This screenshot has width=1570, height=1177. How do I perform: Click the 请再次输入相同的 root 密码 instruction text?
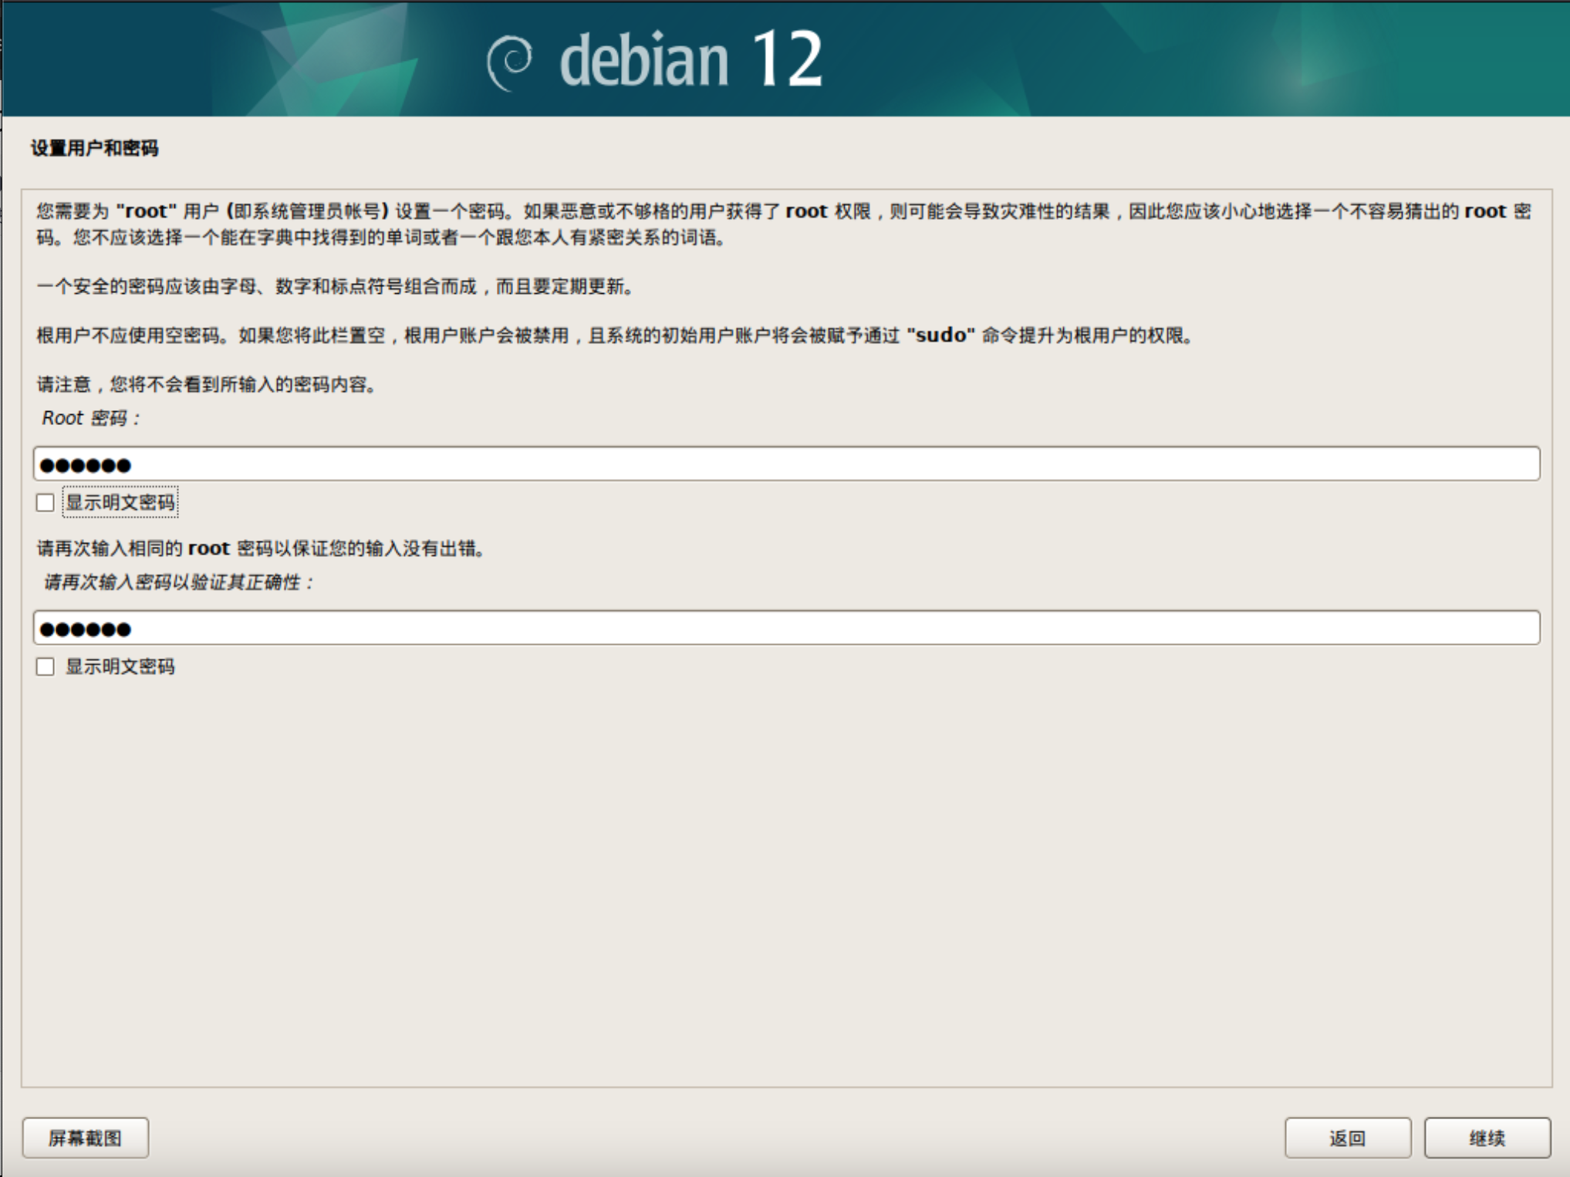(262, 548)
